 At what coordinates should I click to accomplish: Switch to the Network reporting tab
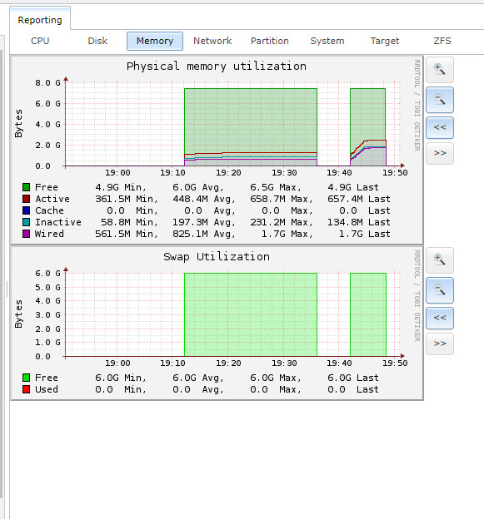212,41
